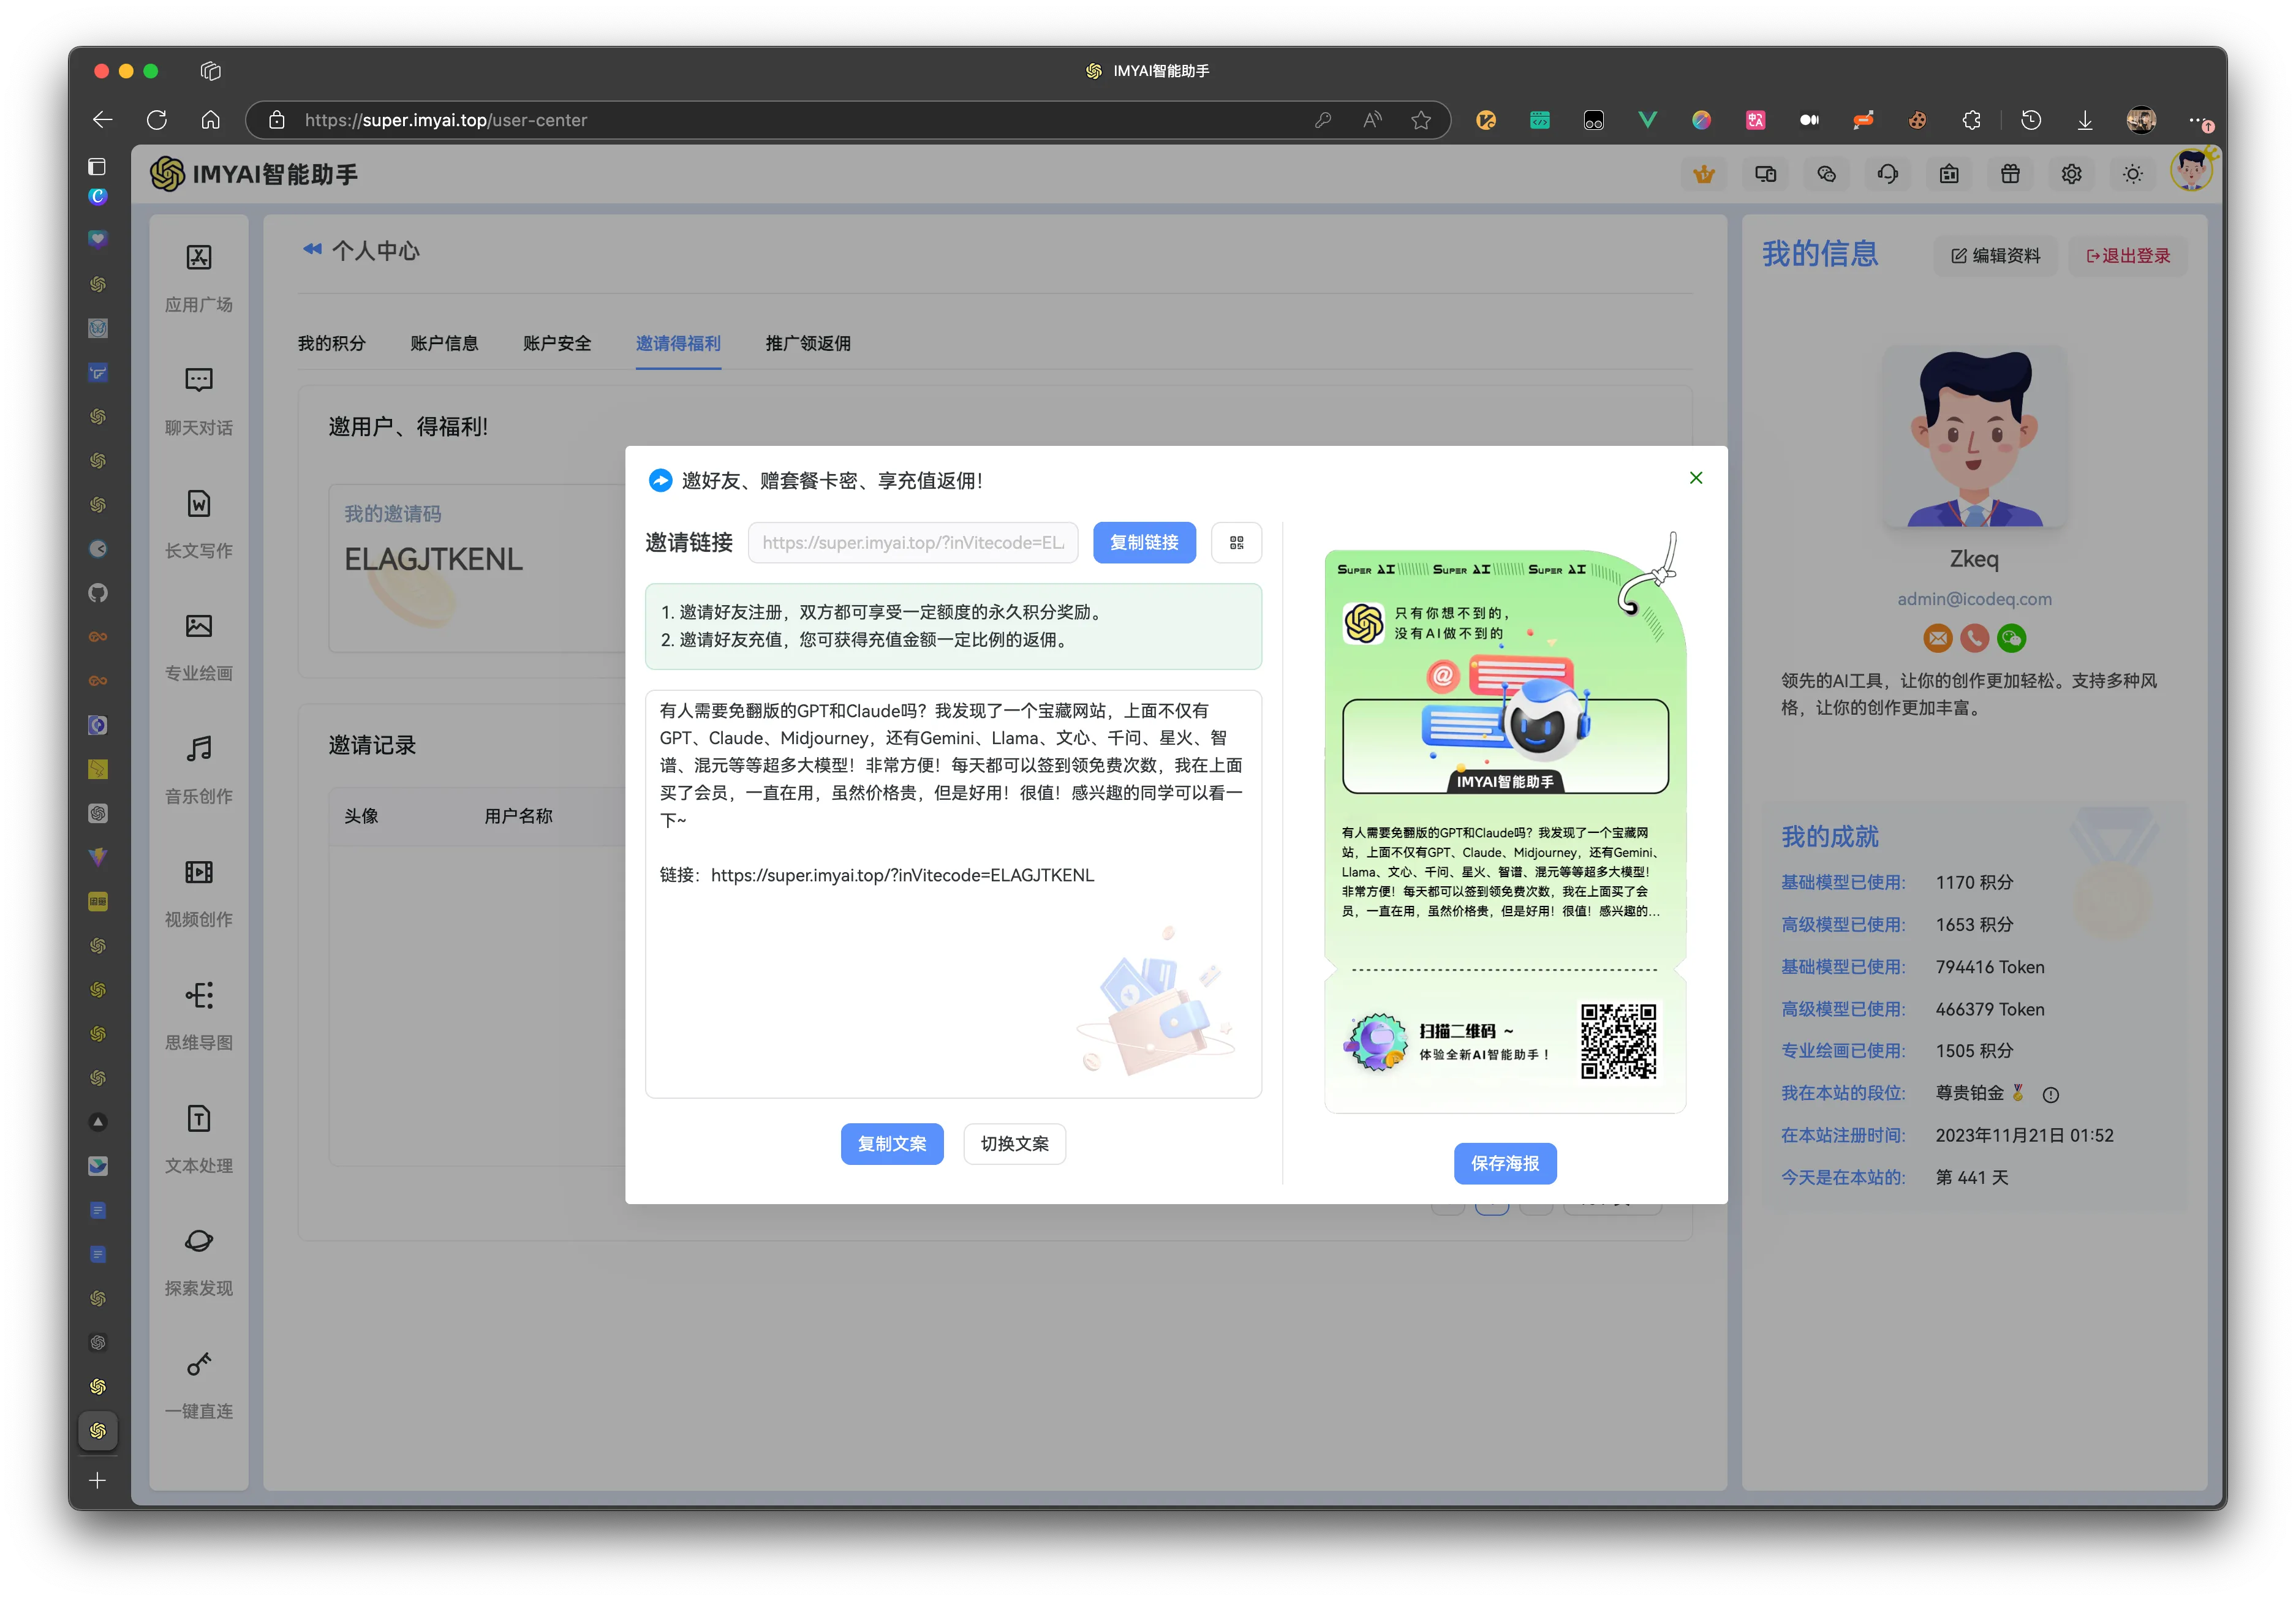Image resolution: width=2296 pixels, height=1601 pixels.
Task: Click 切换文案 button
Action: (x=1014, y=1143)
